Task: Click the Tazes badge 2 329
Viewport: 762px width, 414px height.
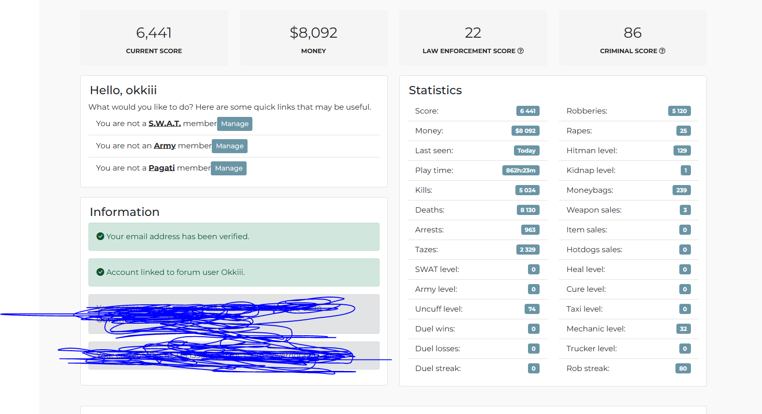Action: coord(528,250)
